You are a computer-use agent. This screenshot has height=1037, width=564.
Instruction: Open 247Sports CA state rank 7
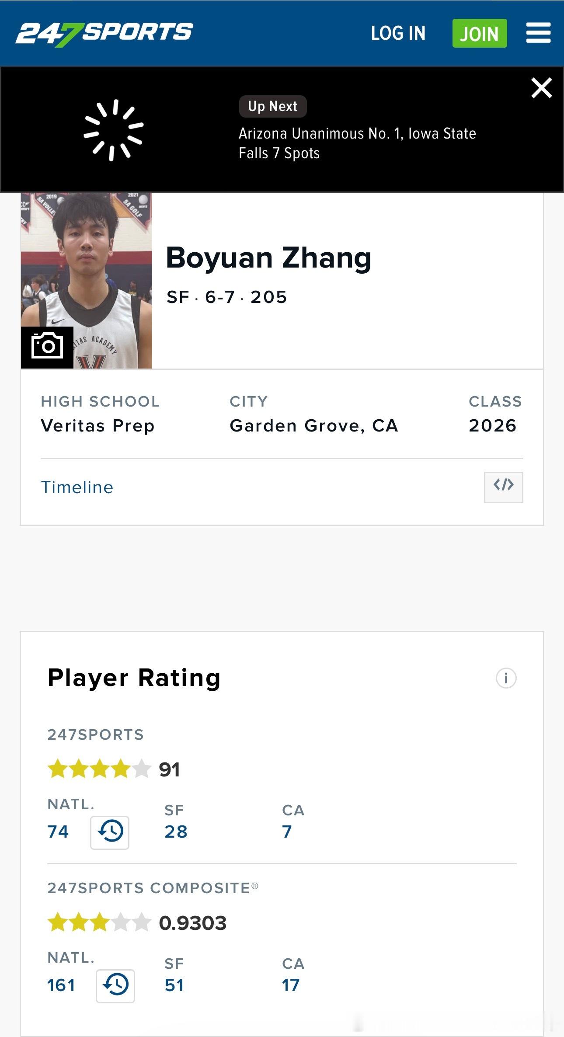click(287, 832)
